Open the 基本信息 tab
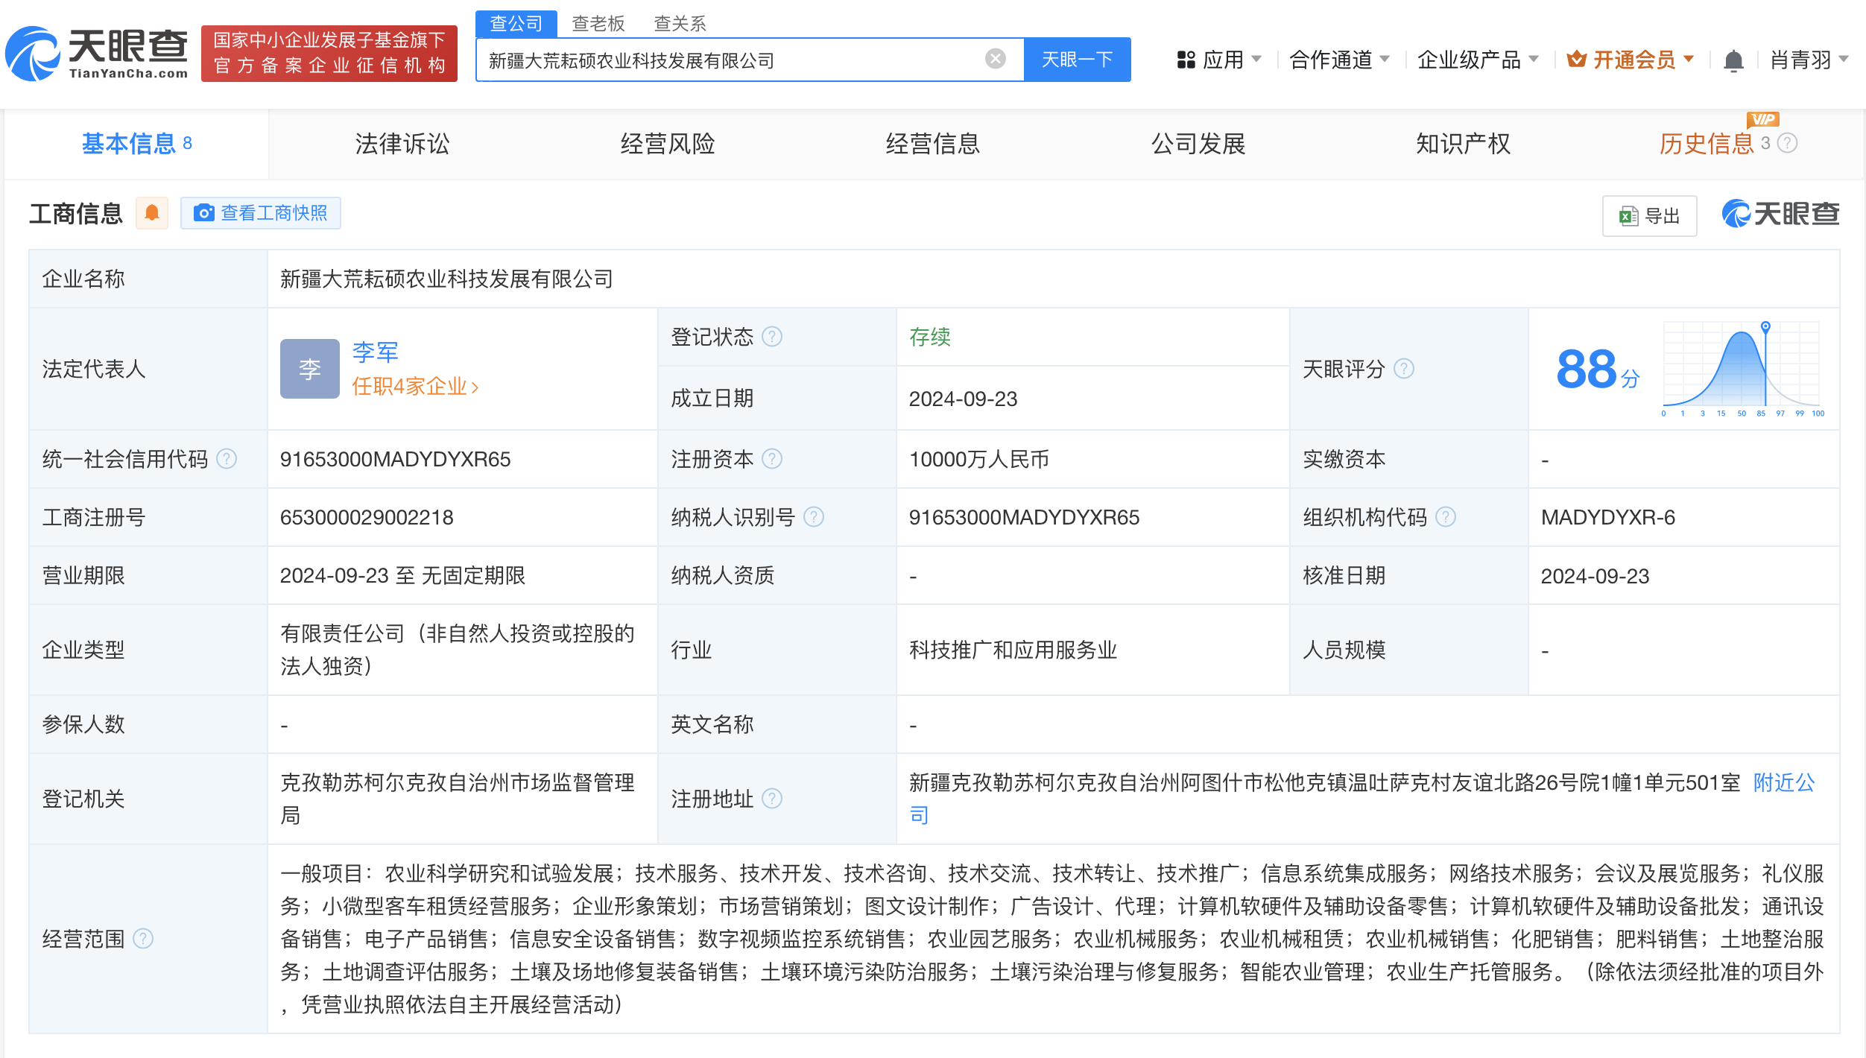 137,144
